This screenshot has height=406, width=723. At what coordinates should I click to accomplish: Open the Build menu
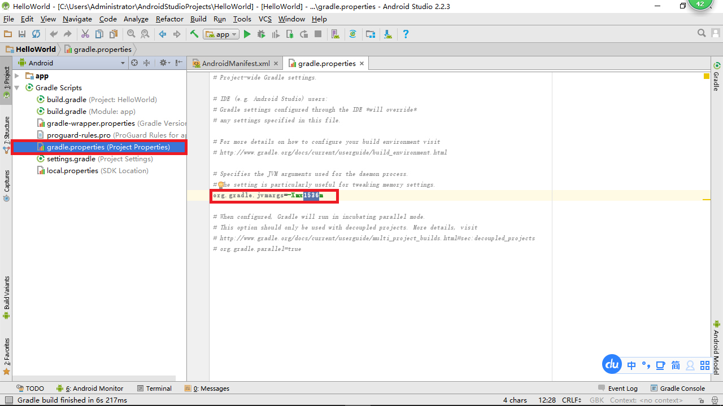(x=198, y=19)
